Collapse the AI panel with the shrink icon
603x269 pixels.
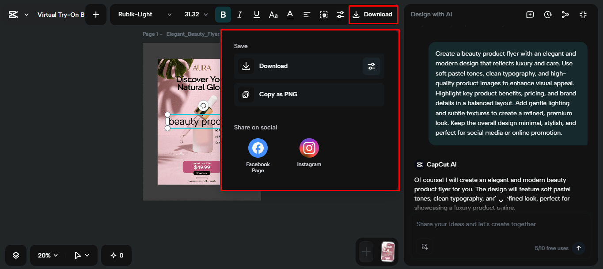click(583, 14)
